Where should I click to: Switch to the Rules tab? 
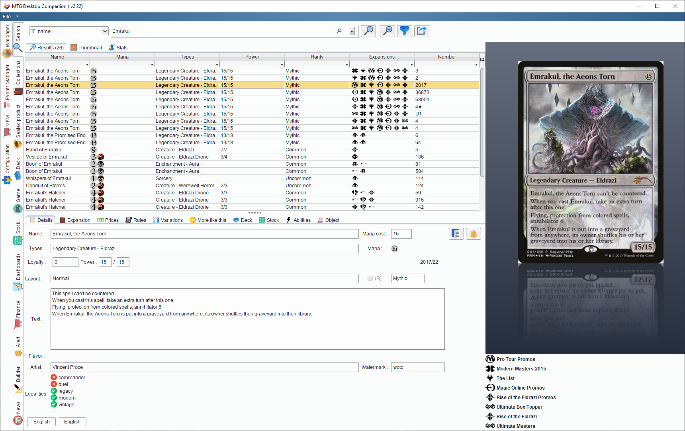[136, 220]
